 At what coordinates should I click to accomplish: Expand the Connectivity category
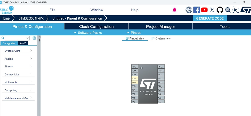point(19,74)
